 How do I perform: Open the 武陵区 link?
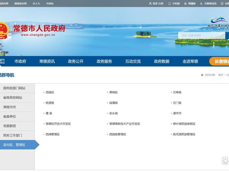point(50,92)
